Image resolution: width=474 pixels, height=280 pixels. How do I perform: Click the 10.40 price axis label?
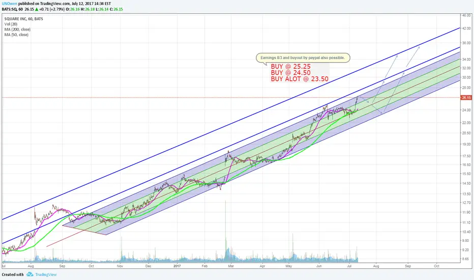[x=466, y=232]
